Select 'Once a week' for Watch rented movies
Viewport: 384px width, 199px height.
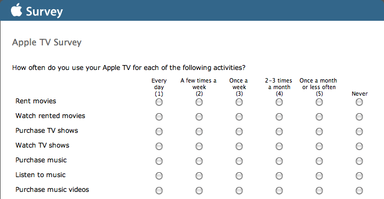tap(239, 116)
